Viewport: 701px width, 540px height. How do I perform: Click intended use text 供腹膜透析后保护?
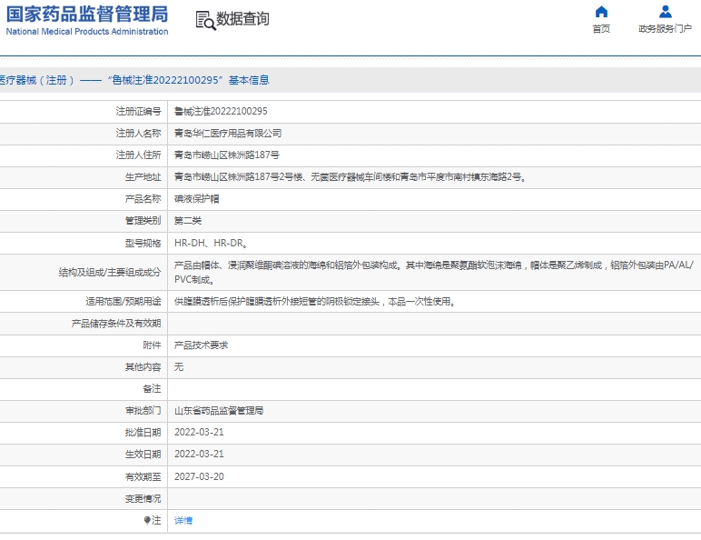pos(315,302)
